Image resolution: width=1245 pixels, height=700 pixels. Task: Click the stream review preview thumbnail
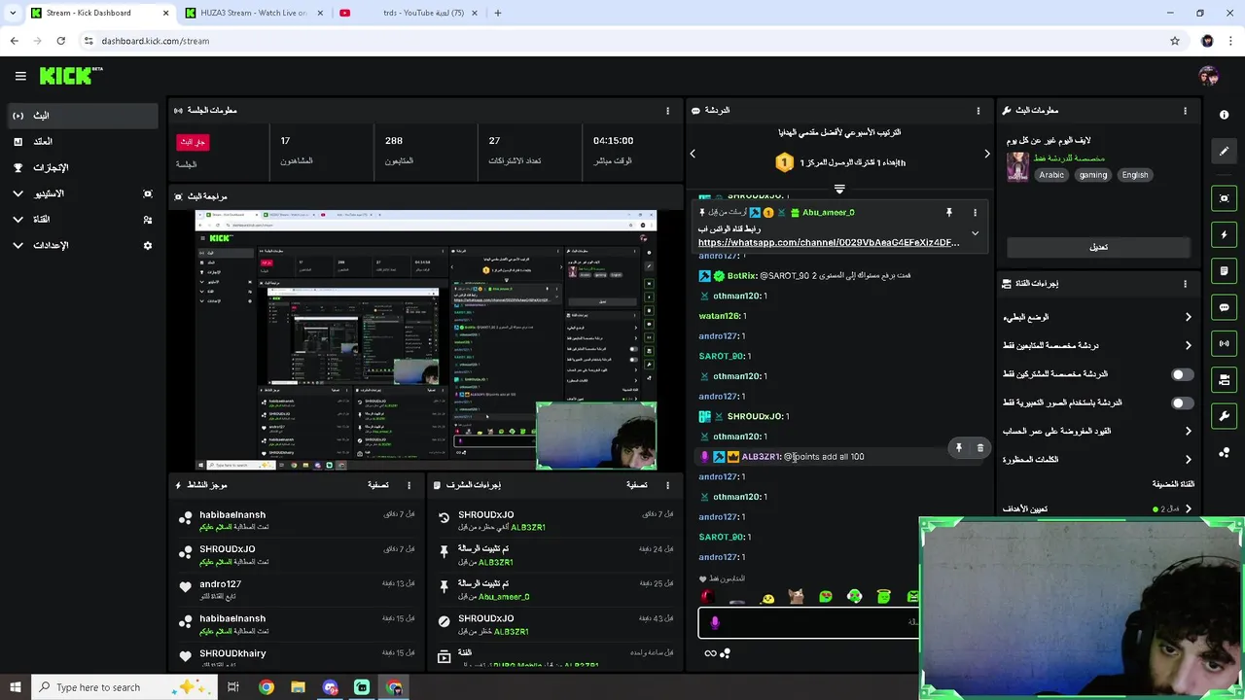[x=426, y=340]
